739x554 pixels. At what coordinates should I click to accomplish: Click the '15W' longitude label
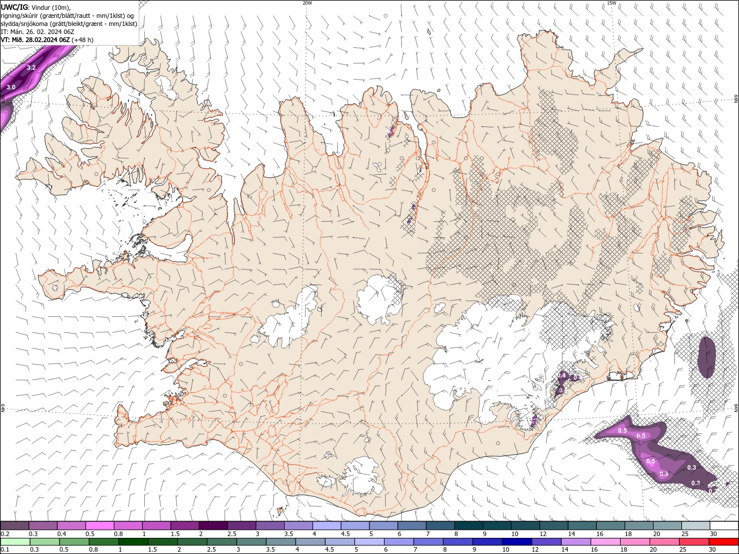(611, 3)
